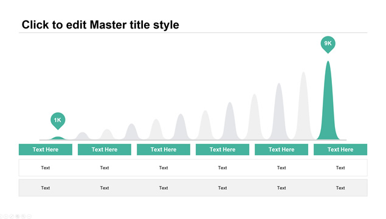
Task: Select the fourth Text Here green label
Action: click(222, 149)
